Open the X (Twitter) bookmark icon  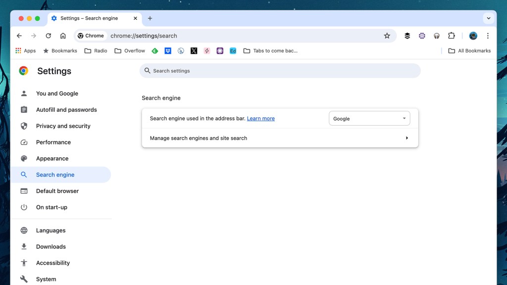(194, 50)
